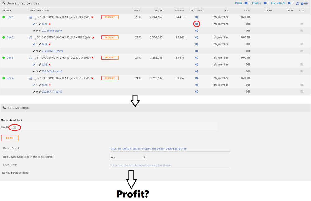This screenshot has width=311, height=201.
Task: Open settings gears for Dev 4 disk row
Action: pyautogui.click(x=197, y=78)
